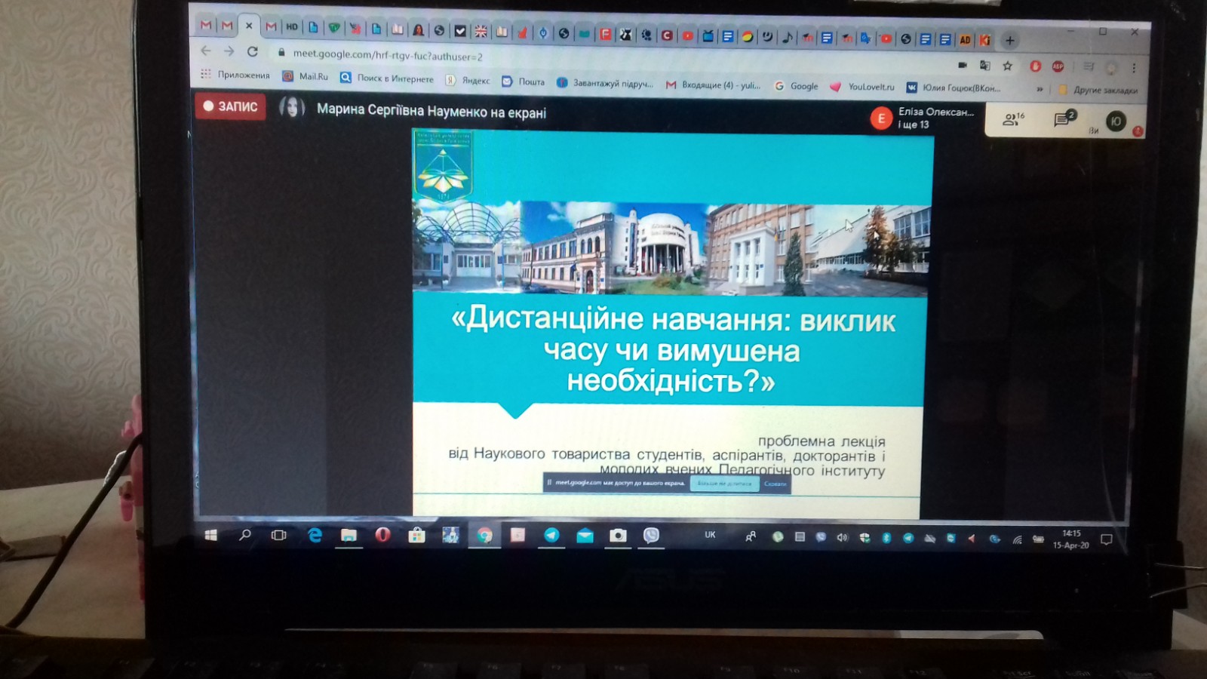Expand the hidden bookmarks chevron
The image size is (1207, 679).
(x=1040, y=89)
